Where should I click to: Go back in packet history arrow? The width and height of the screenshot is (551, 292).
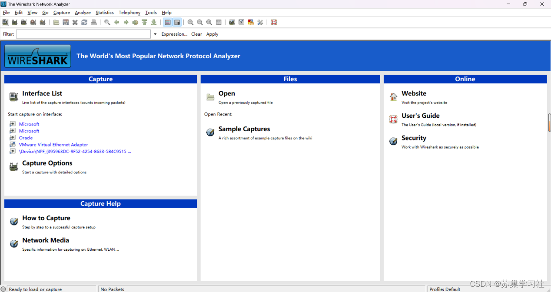[116, 22]
